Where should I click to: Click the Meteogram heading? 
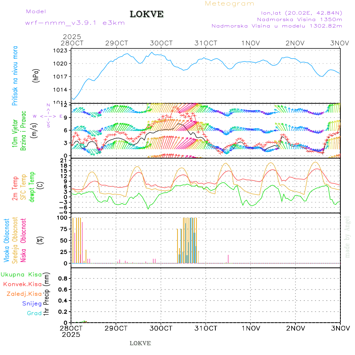pyautogui.click(x=230, y=4)
